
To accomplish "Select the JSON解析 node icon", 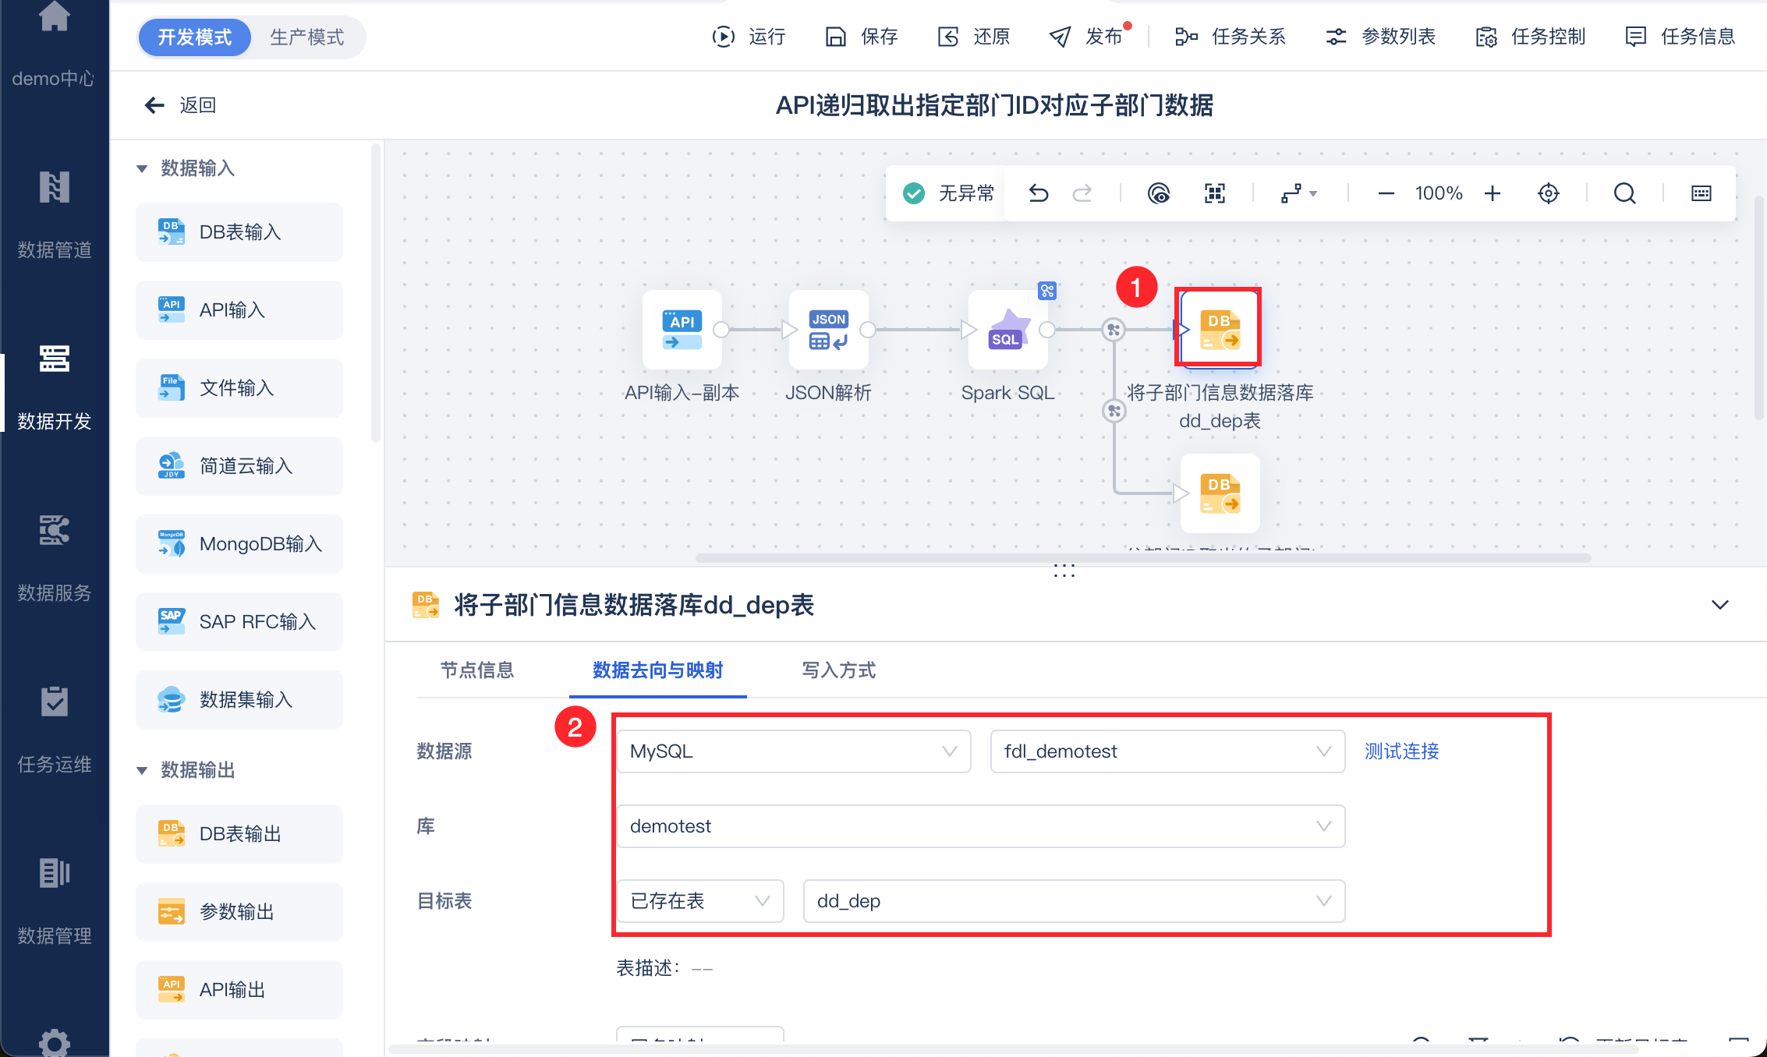I will [x=828, y=330].
